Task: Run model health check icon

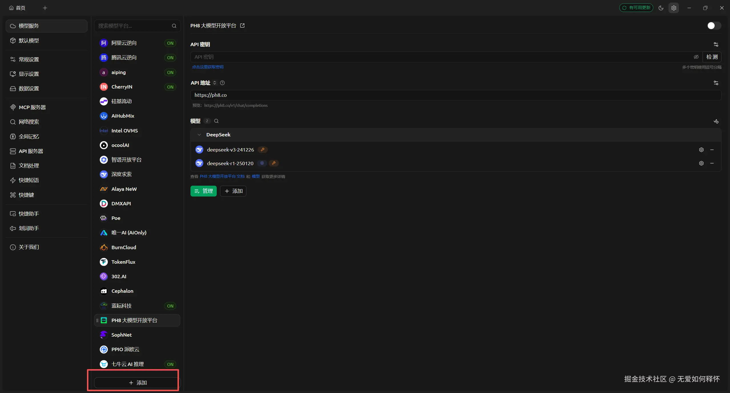Action: click(716, 121)
